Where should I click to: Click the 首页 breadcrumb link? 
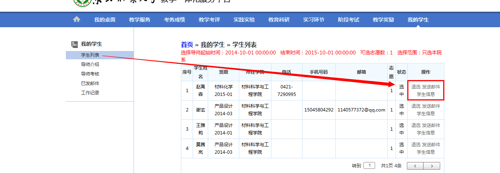click(x=187, y=45)
